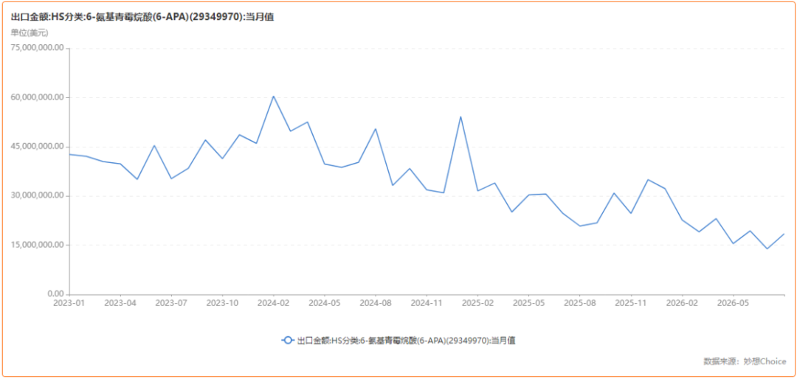797x379 pixels.
Task: Click the unit label 单位(美元)
Action: coord(30,33)
